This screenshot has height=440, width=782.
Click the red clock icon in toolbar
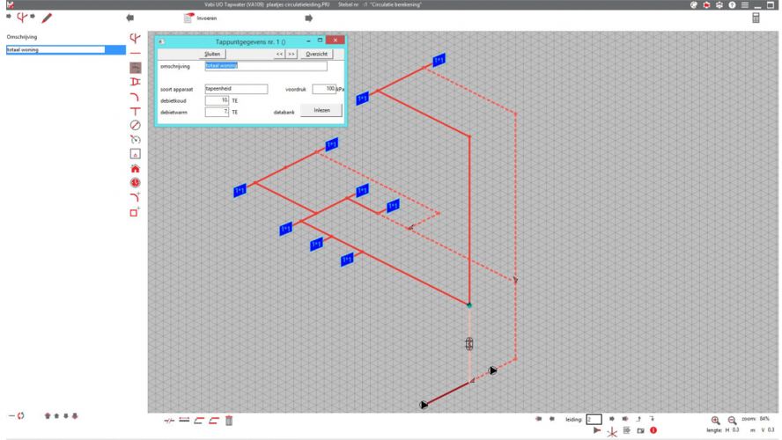point(135,183)
